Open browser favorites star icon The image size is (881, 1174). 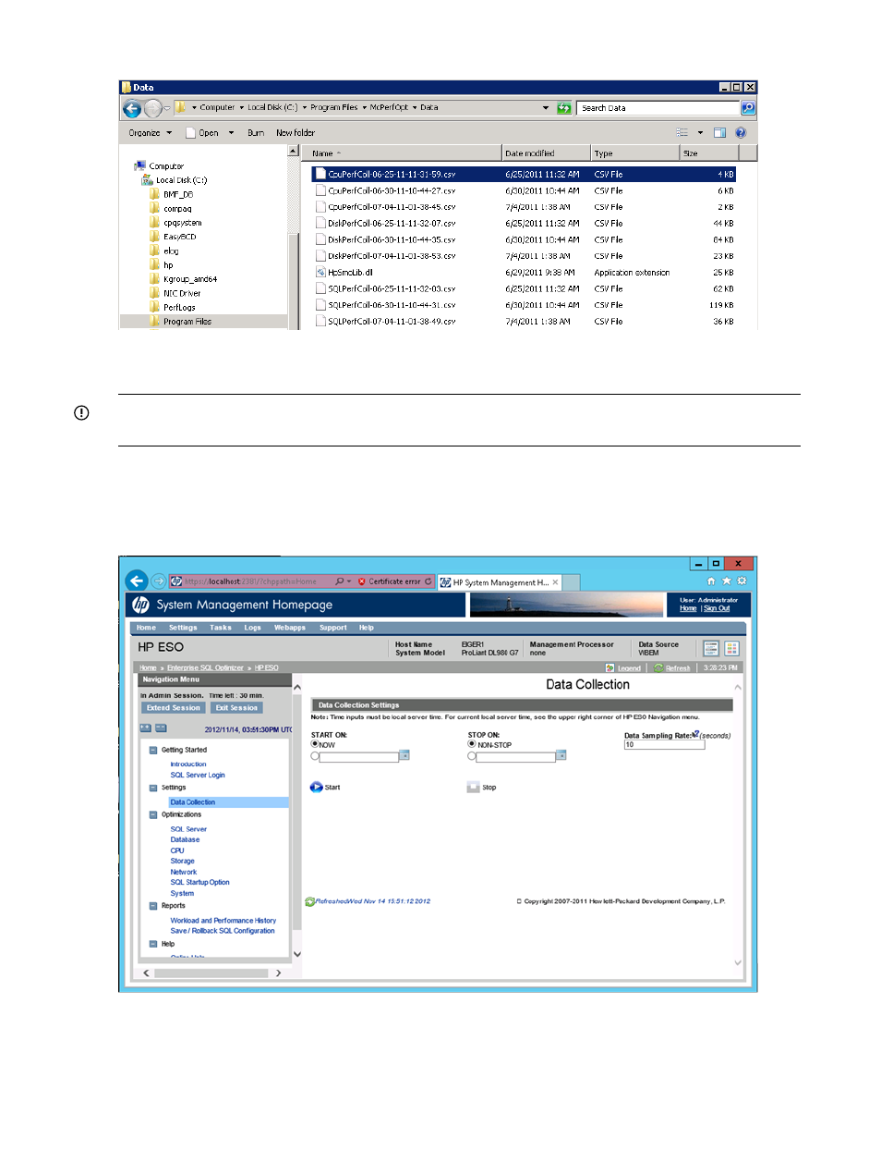pyautogui.click(x=727, y=581)
